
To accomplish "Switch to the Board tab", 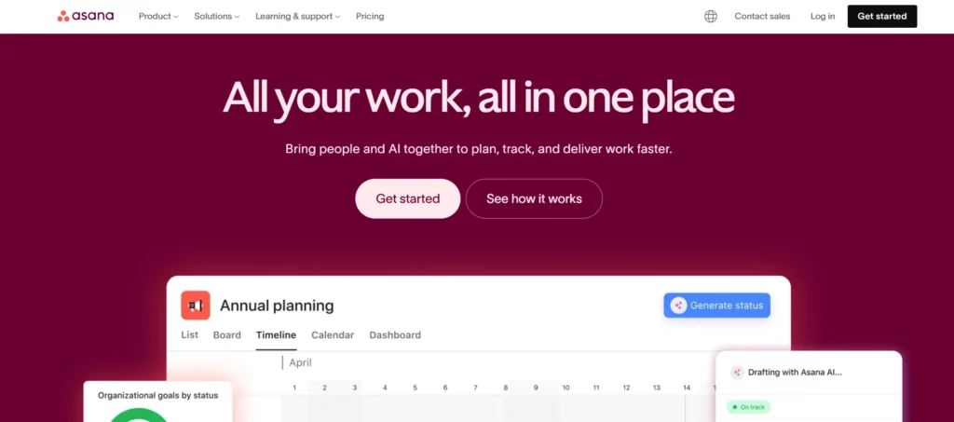I will click(227, 335).
